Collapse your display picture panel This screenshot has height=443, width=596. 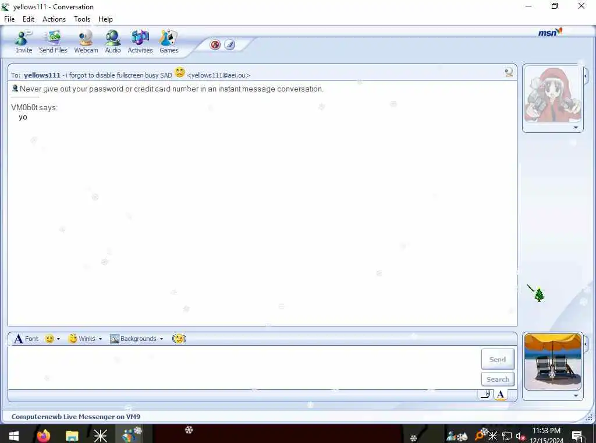click(586, 344)
